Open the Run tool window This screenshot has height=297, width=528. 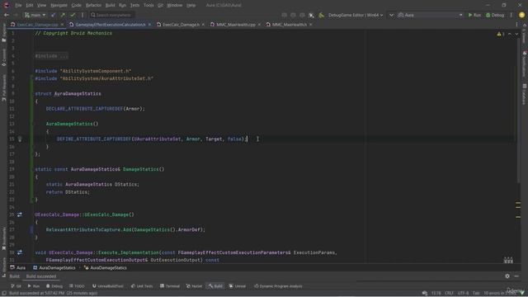click(x=34, y=286)
